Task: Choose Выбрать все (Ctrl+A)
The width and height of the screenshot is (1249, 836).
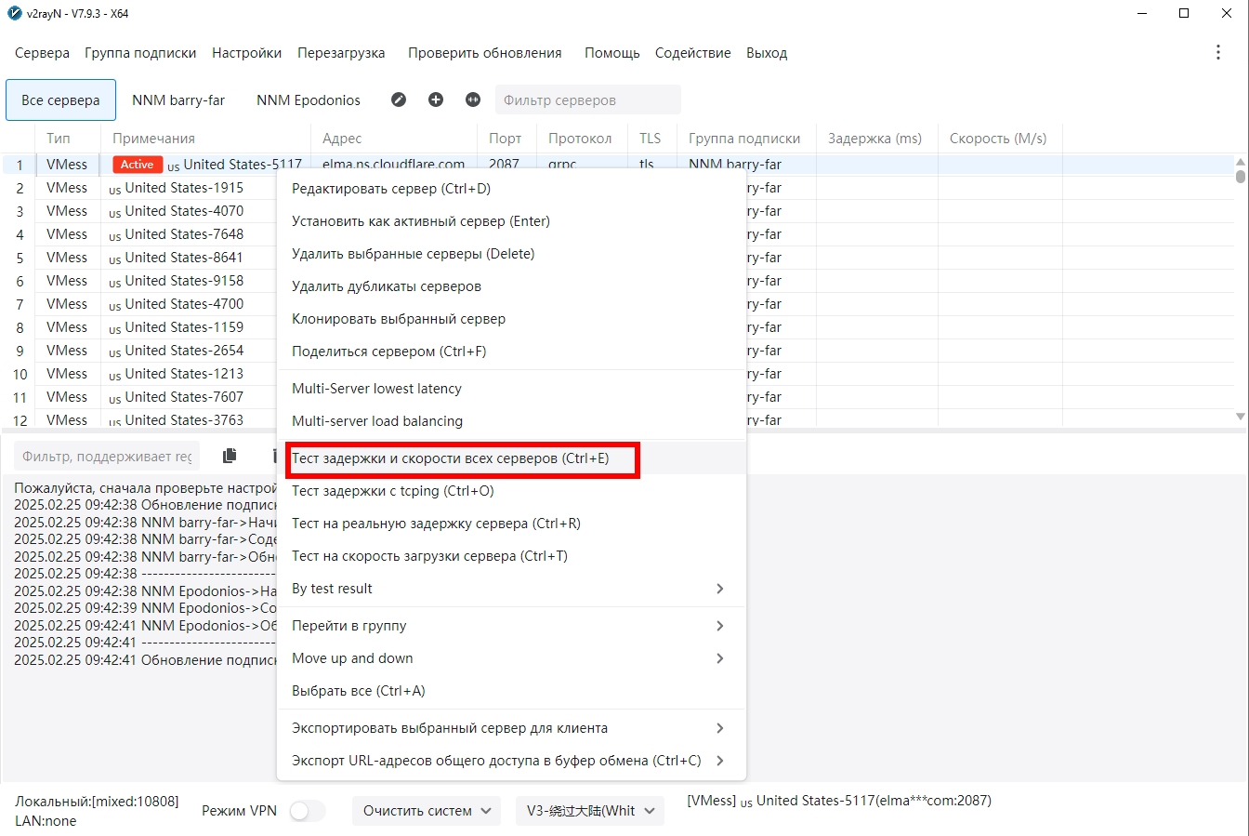Action: (511, 691)
